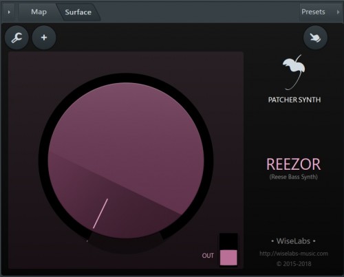The image size is (344, 277).
Task: Open the Presets menu
Action: (x=313, y=12)
